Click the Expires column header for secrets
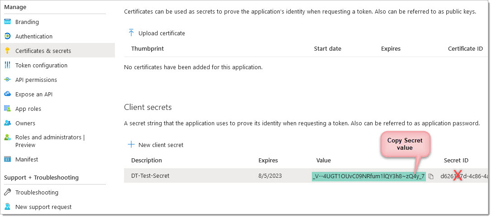Image resolution: width=492 pixels, height=218 pixels. coord(268,160)
